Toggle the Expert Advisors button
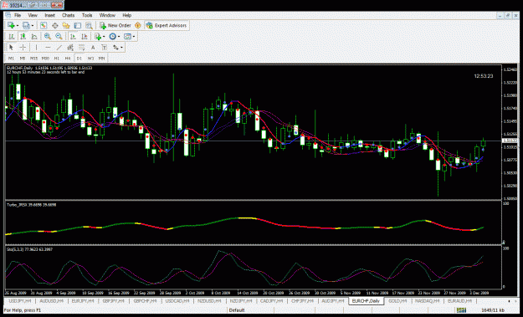Screen dimensions: 523x317 click(167, 25)
